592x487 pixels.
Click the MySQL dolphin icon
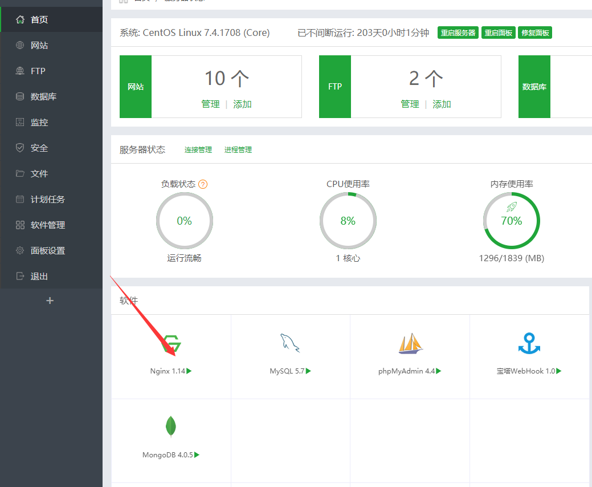[x=290, y=343]
